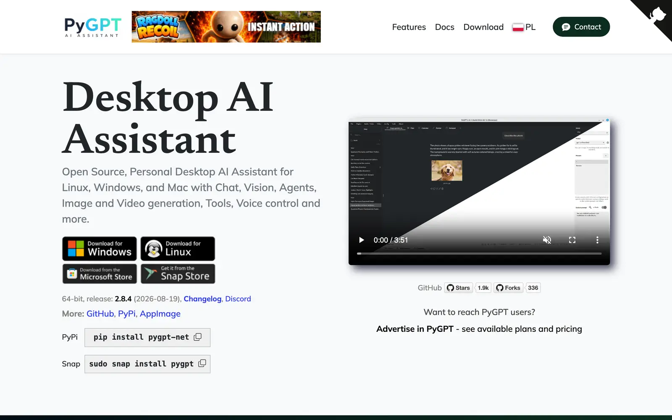Open the AppImage link
The height and width of the screenshot is (420, 672).
pos(160,314)
